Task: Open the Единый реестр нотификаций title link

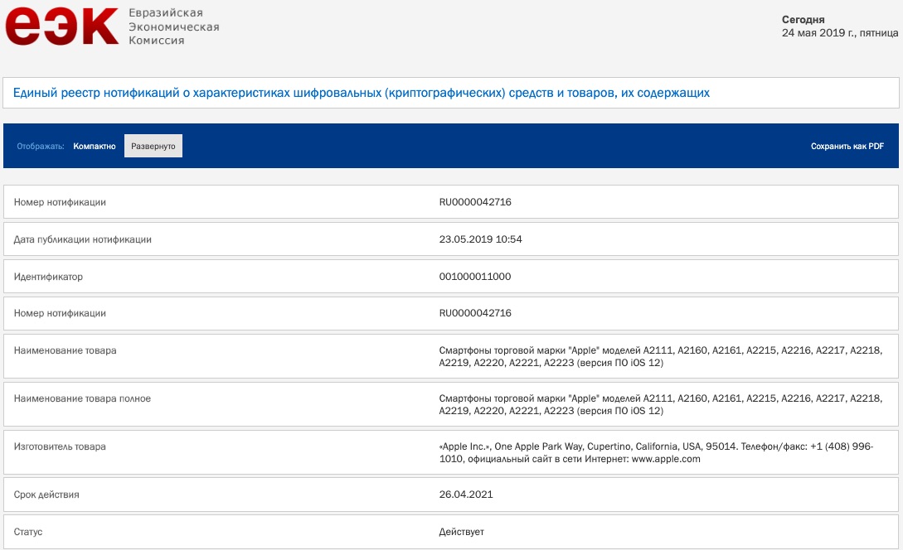Action: [361, 93]
